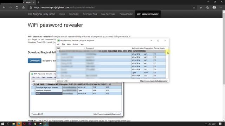
Task: Open the browser favorites list
Action: pos(201,8)
